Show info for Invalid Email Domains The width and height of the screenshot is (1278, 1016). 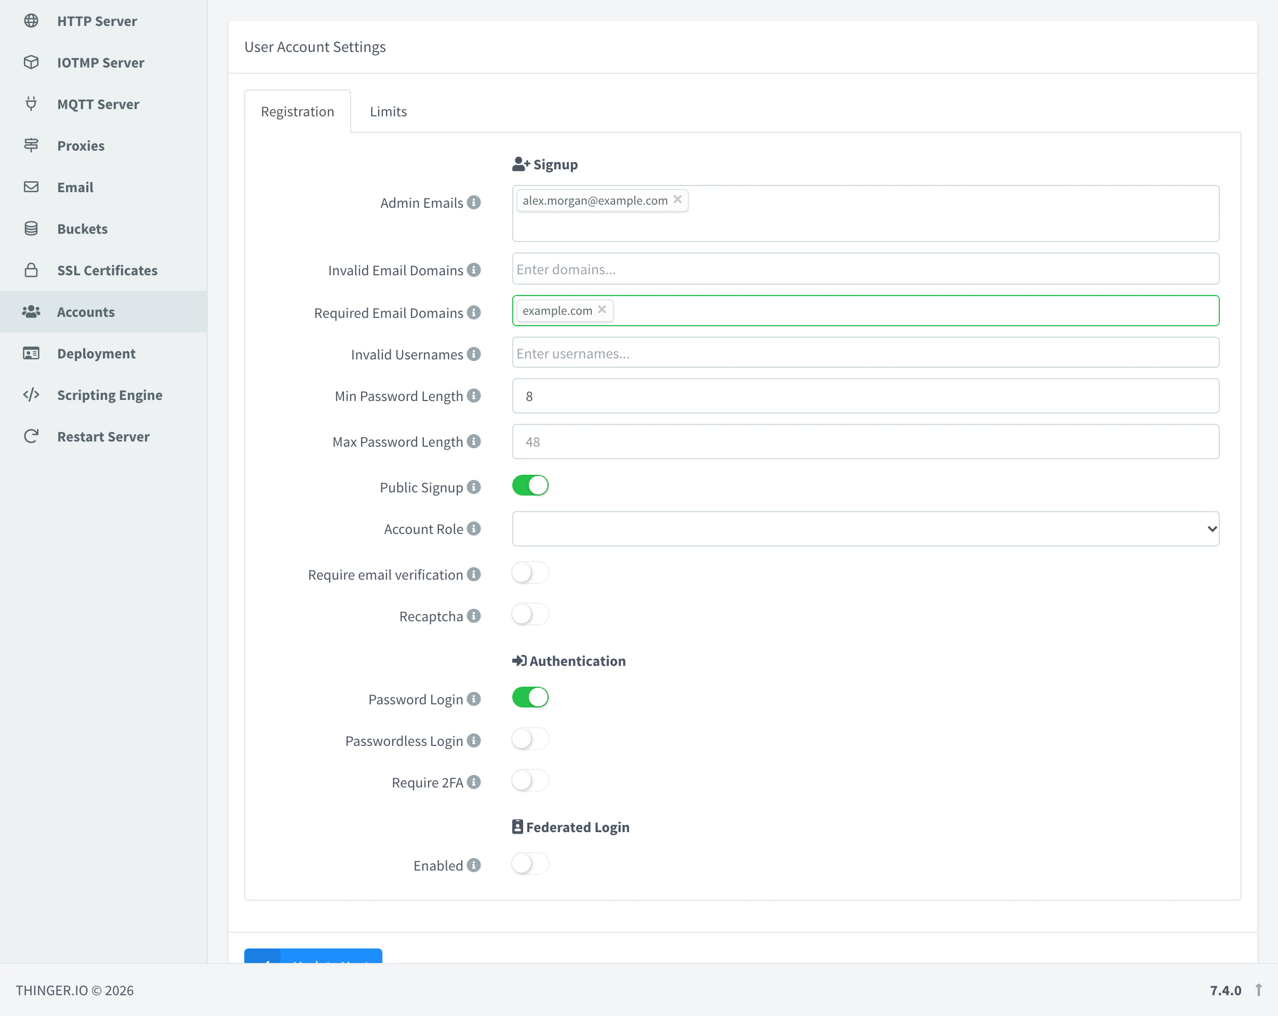474,270
